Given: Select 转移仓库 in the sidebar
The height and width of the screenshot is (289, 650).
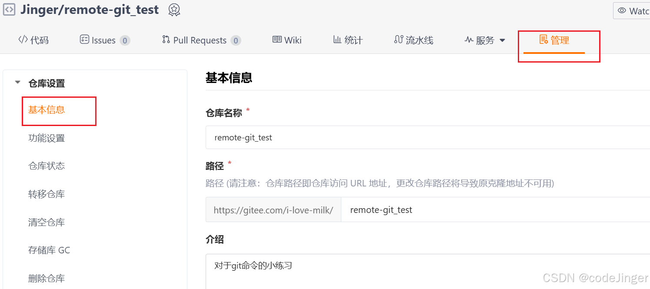Looking at the screenshot, I should click(47, 194).
